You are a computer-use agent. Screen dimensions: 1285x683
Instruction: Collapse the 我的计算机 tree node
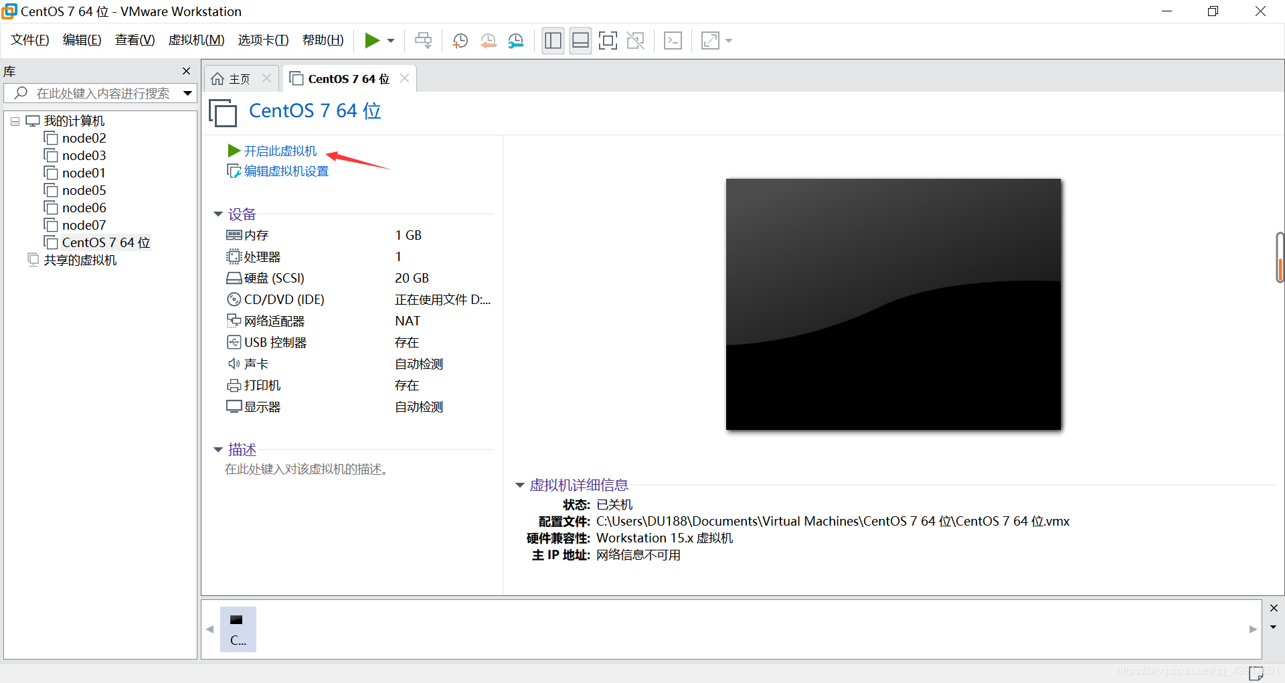[x=15, y=122]
